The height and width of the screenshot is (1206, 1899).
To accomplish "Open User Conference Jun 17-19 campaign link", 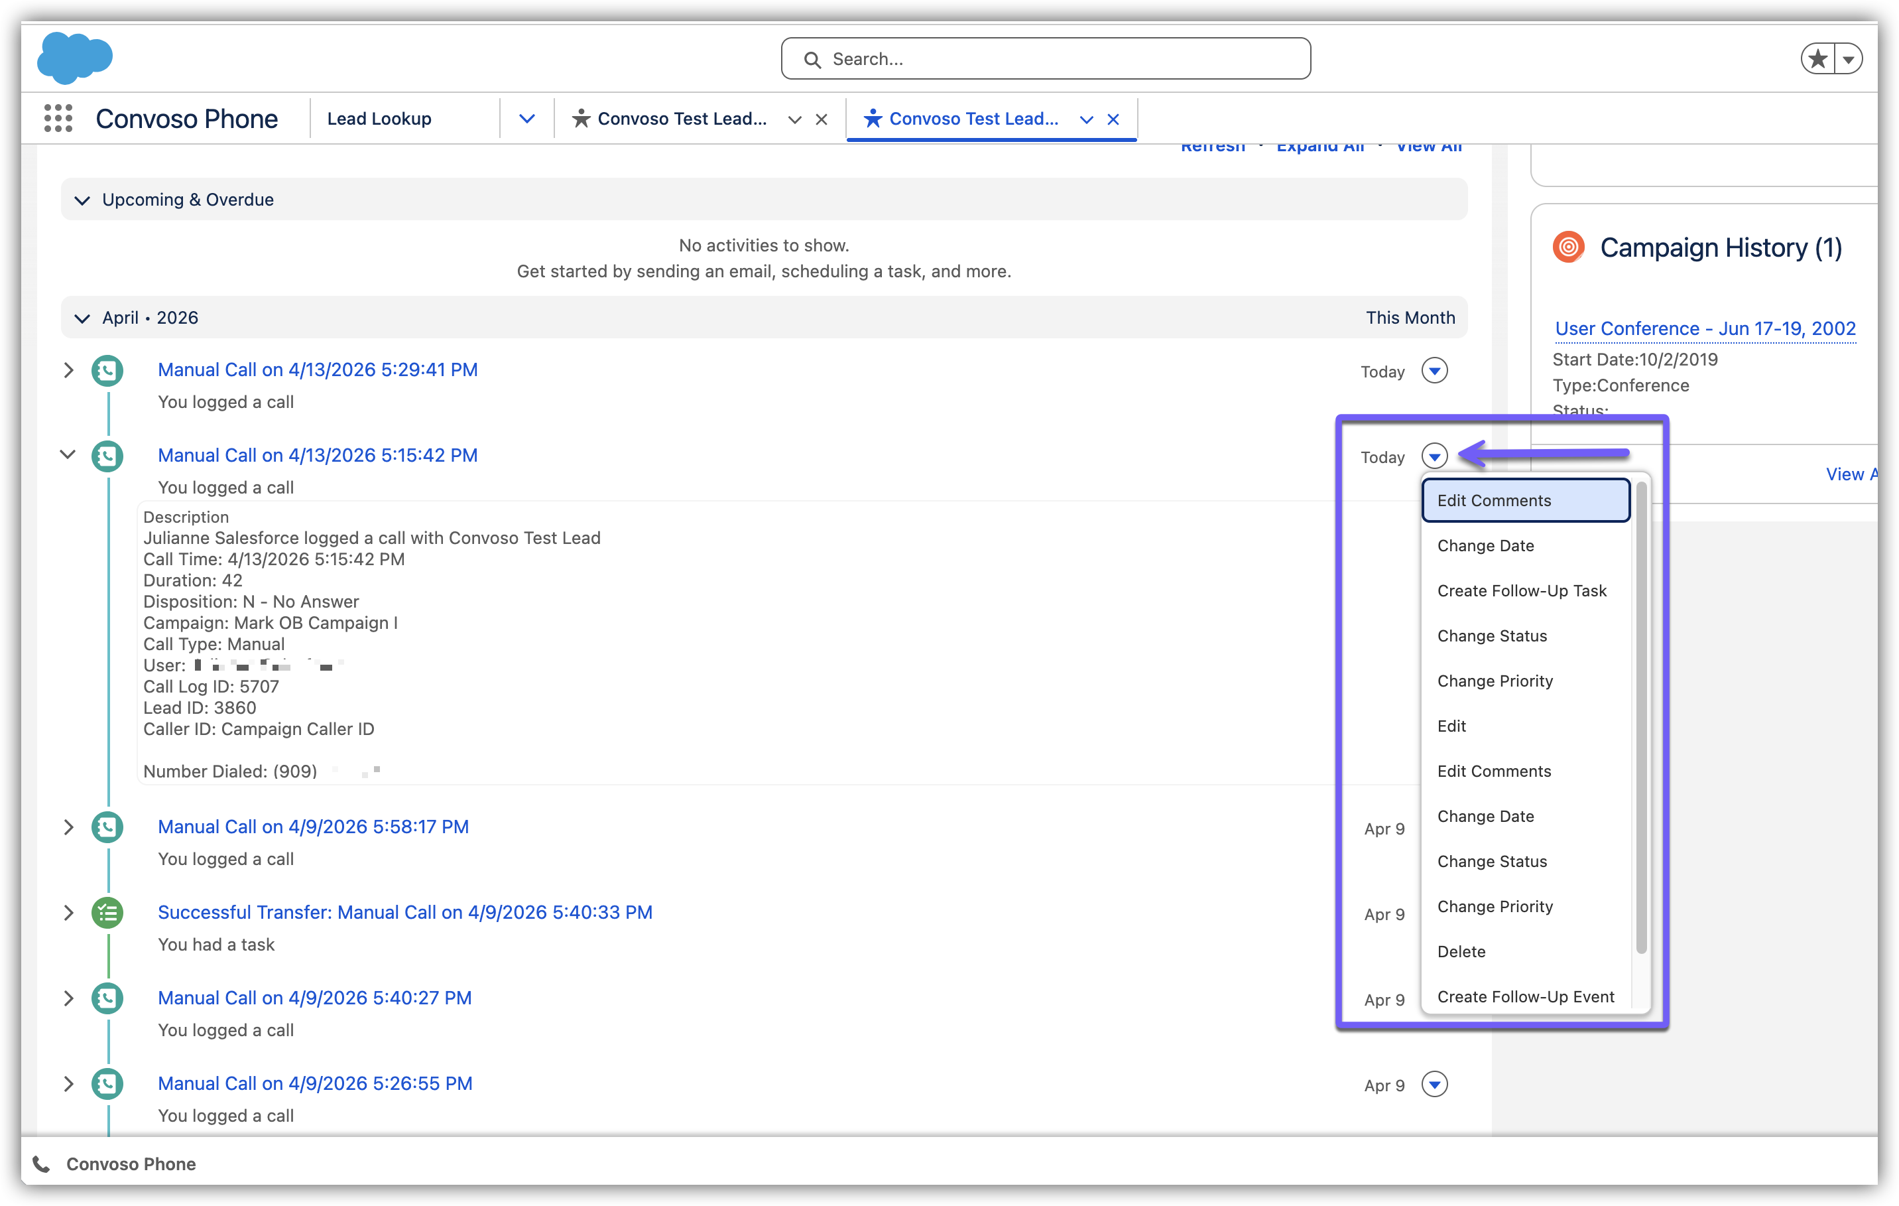I will tap(1704, 328).
